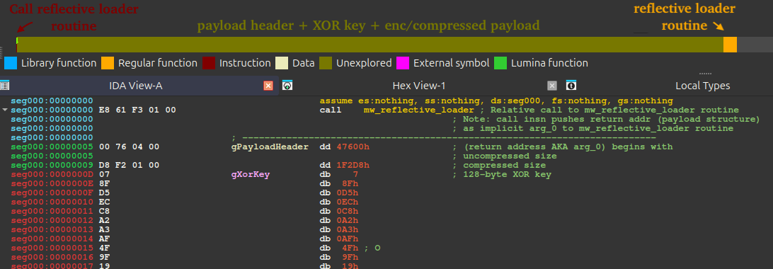Screen dimensions: 773x269
Task: Click the Unexplored olive legend swatch
Action: tap(326, 63)
